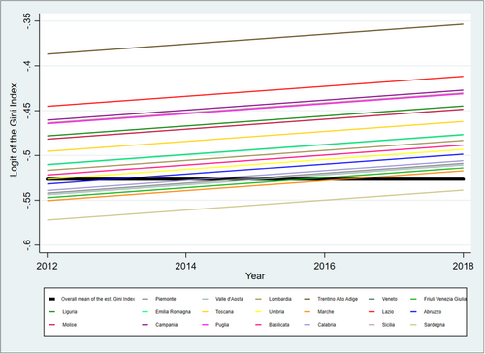Click the -.45 y-axis tick label
Screen dimensions: 485x354
(29, 111)
